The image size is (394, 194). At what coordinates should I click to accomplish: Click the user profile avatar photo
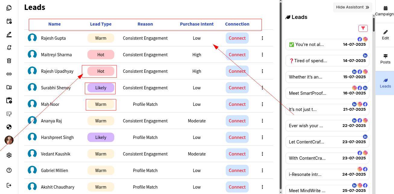pos(9,140)
